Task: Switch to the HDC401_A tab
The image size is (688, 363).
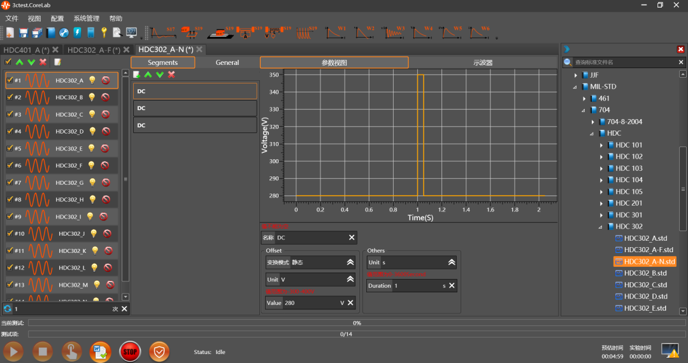Action: point(25,50)
